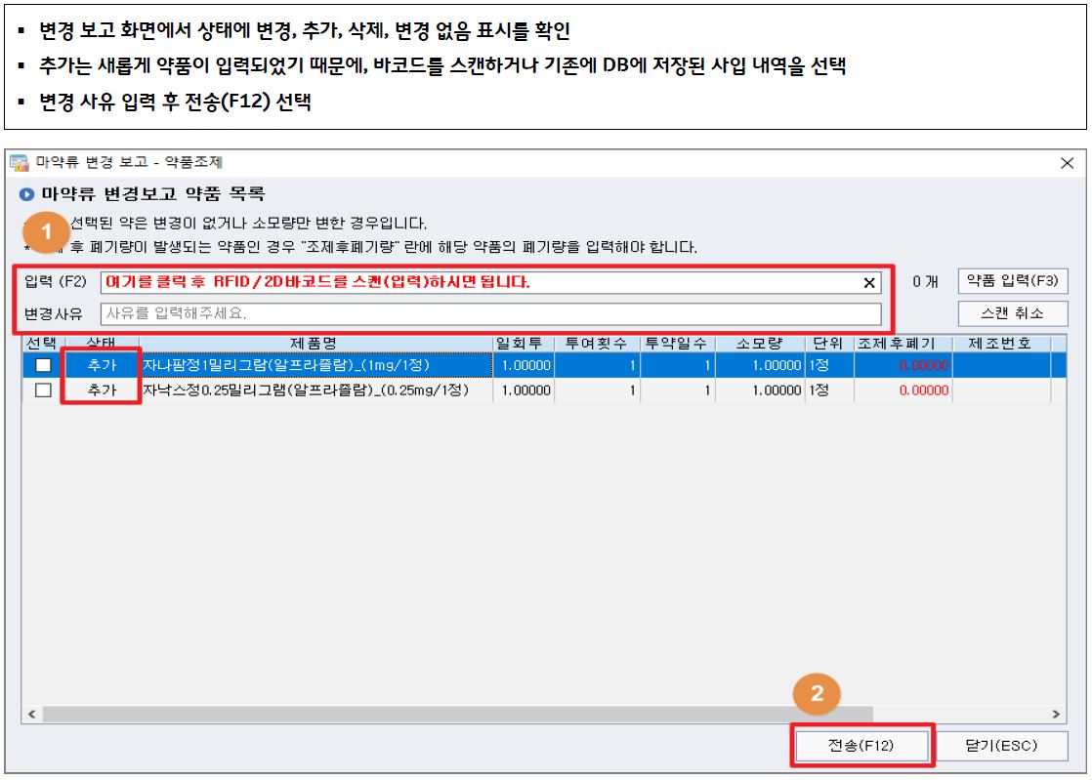
Task: Clear the barcode input with the X icon
Action: point(868,283)
